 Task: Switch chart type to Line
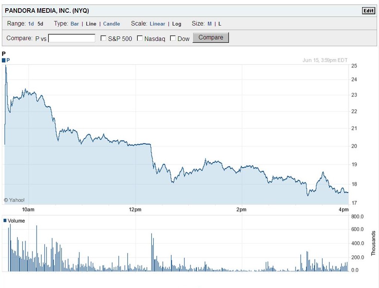(x=91, y=24)
